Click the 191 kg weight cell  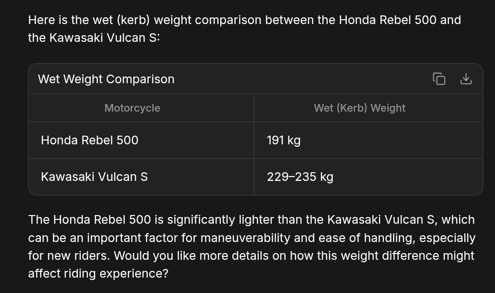(284, 140)
